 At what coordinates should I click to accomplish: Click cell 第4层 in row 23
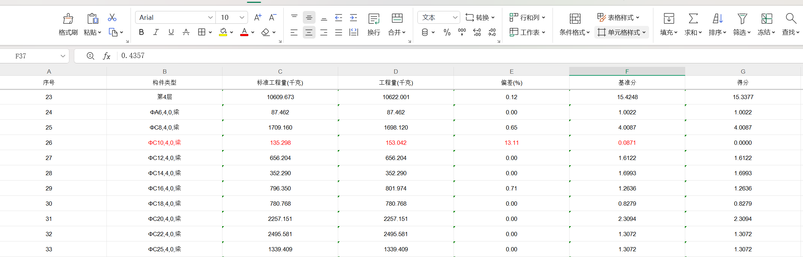point(164,97)
